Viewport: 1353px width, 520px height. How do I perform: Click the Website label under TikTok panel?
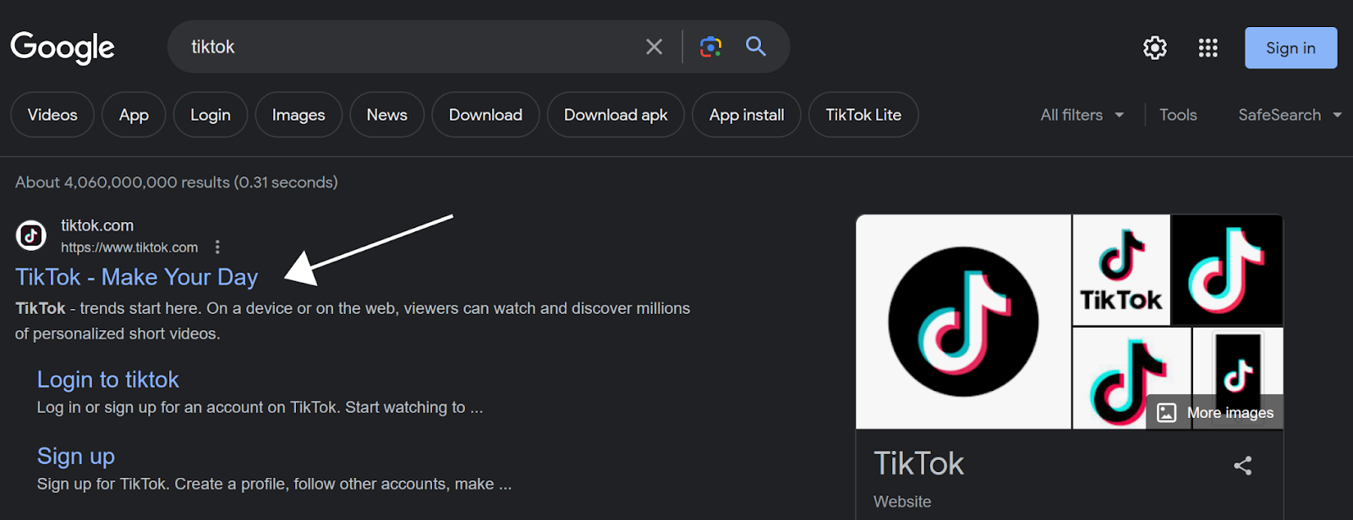pyautogui.click(x=902, y=501)
